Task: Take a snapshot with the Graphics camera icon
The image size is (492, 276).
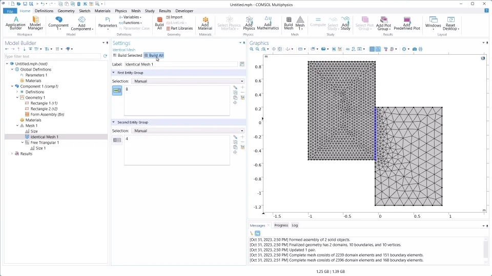Action: pyautogui.click(x=415, y=49)
